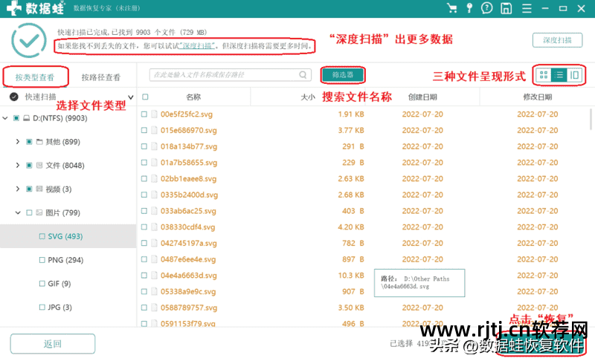This screenshot has height=364, width=595.
Task: Sort by the 修改日期 column header
Action: click(537, 97)
